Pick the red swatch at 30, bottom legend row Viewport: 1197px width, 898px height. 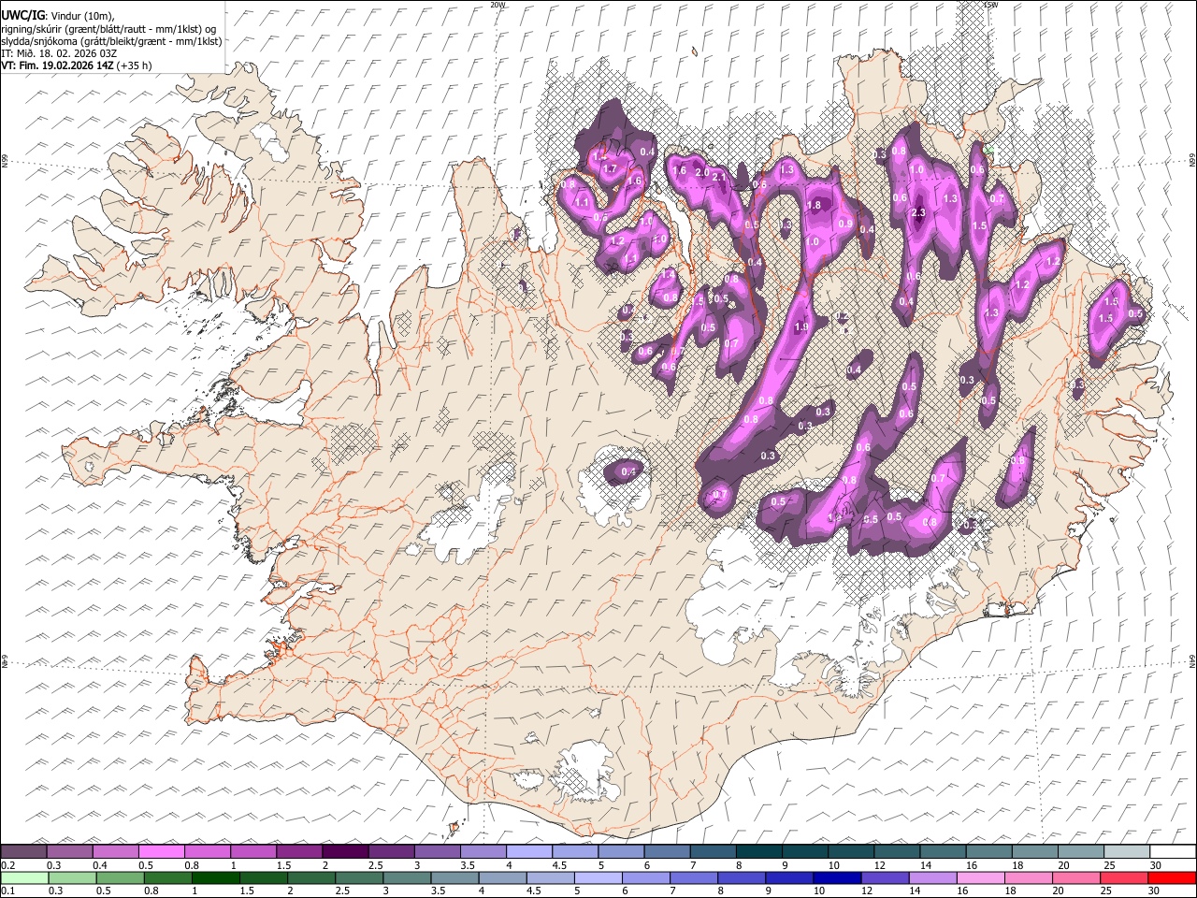tap(1172, 877)
